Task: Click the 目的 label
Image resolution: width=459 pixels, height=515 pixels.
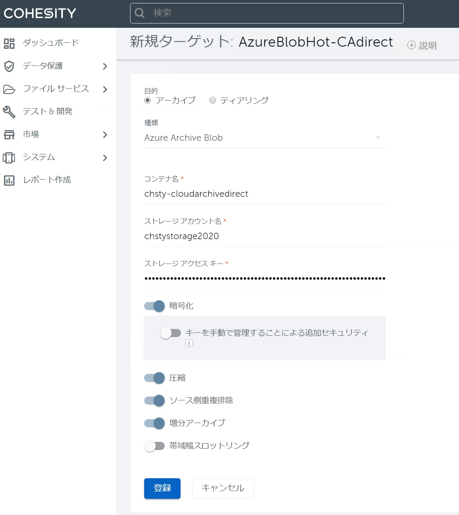Action: tap(151, 91)
